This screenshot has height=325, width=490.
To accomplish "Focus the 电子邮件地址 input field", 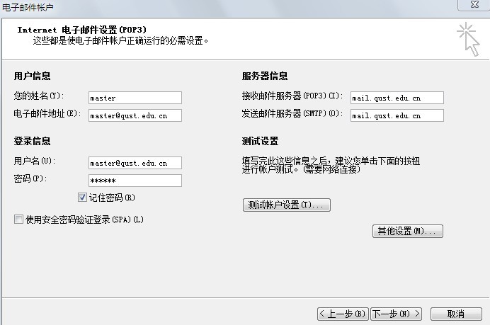I will pos(135,115).
